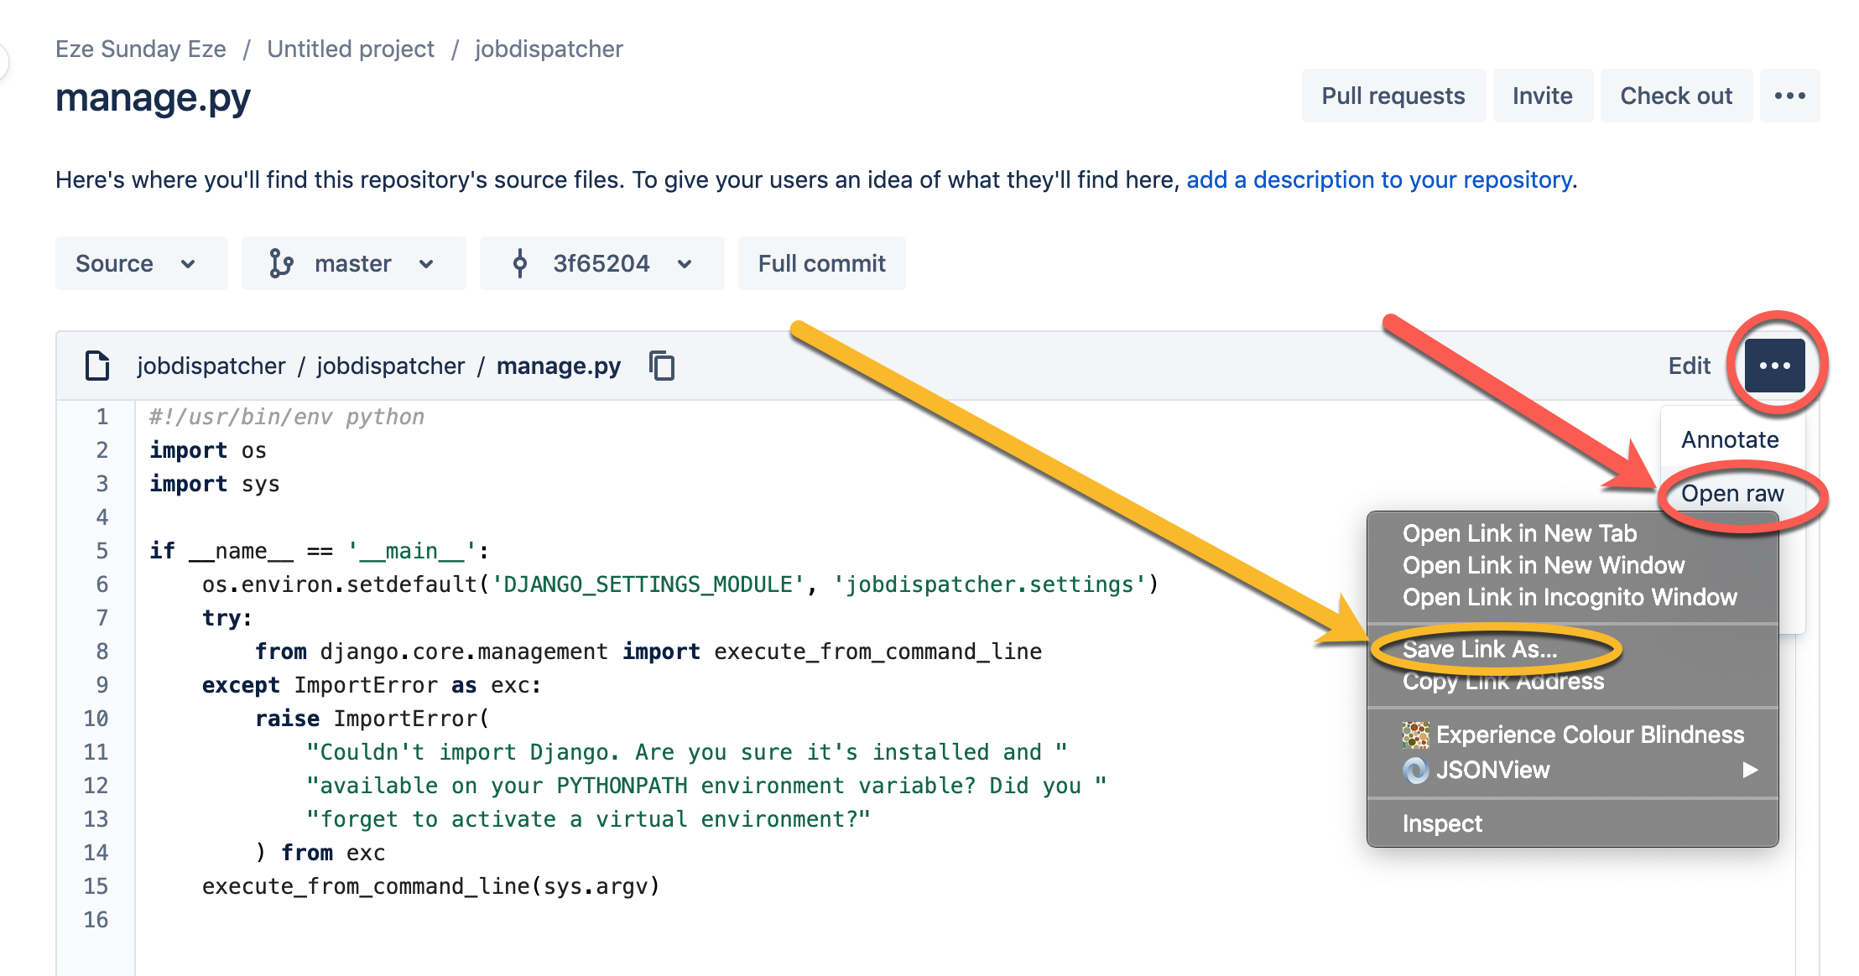Expand the 3f65204 commit dropdown
The image size is (1859, 976).
(601, 263)
